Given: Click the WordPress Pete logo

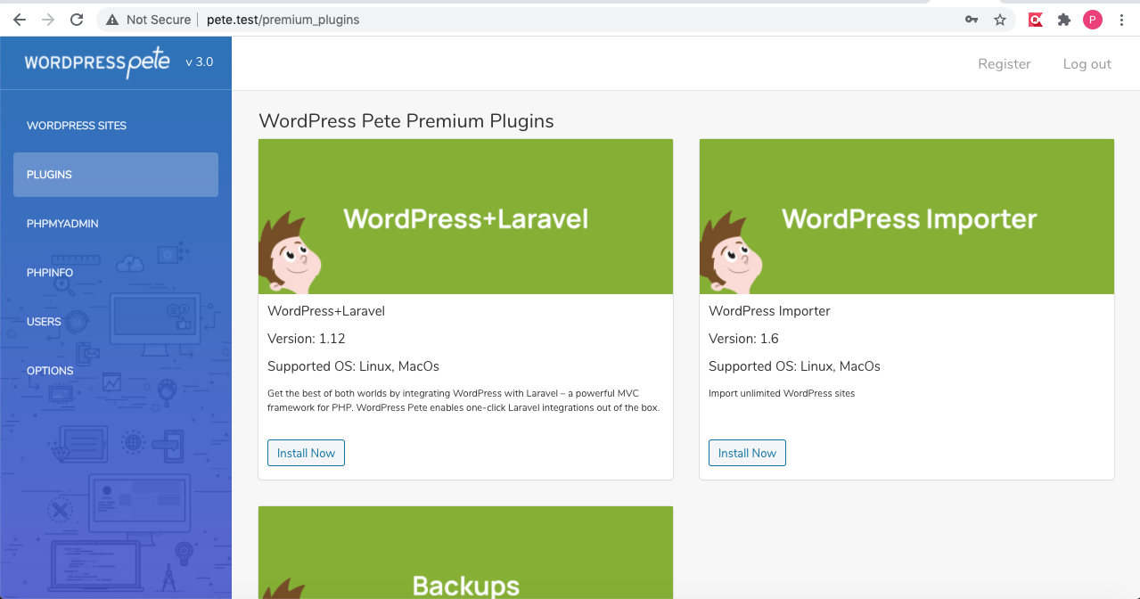Looking at the screenshot, I should pyautogui.click(x=97, y=62).
